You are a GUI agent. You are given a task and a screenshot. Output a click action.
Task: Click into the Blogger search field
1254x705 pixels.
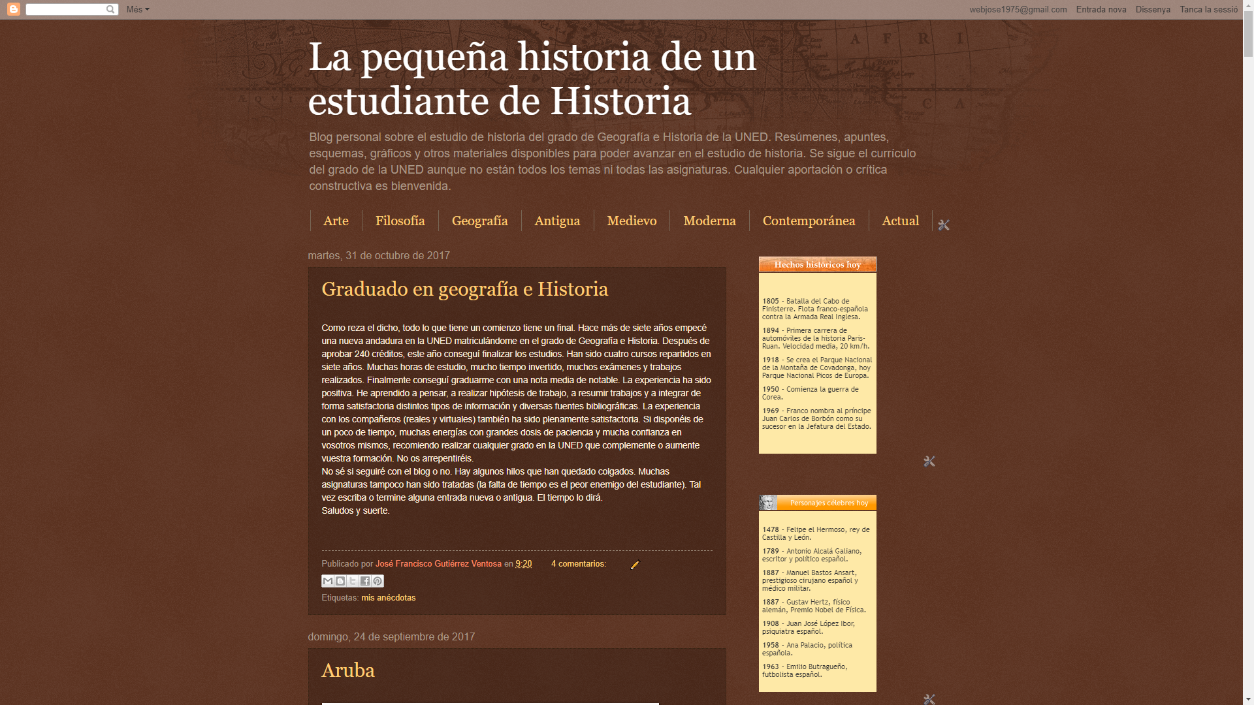click(x=65, y=9)
